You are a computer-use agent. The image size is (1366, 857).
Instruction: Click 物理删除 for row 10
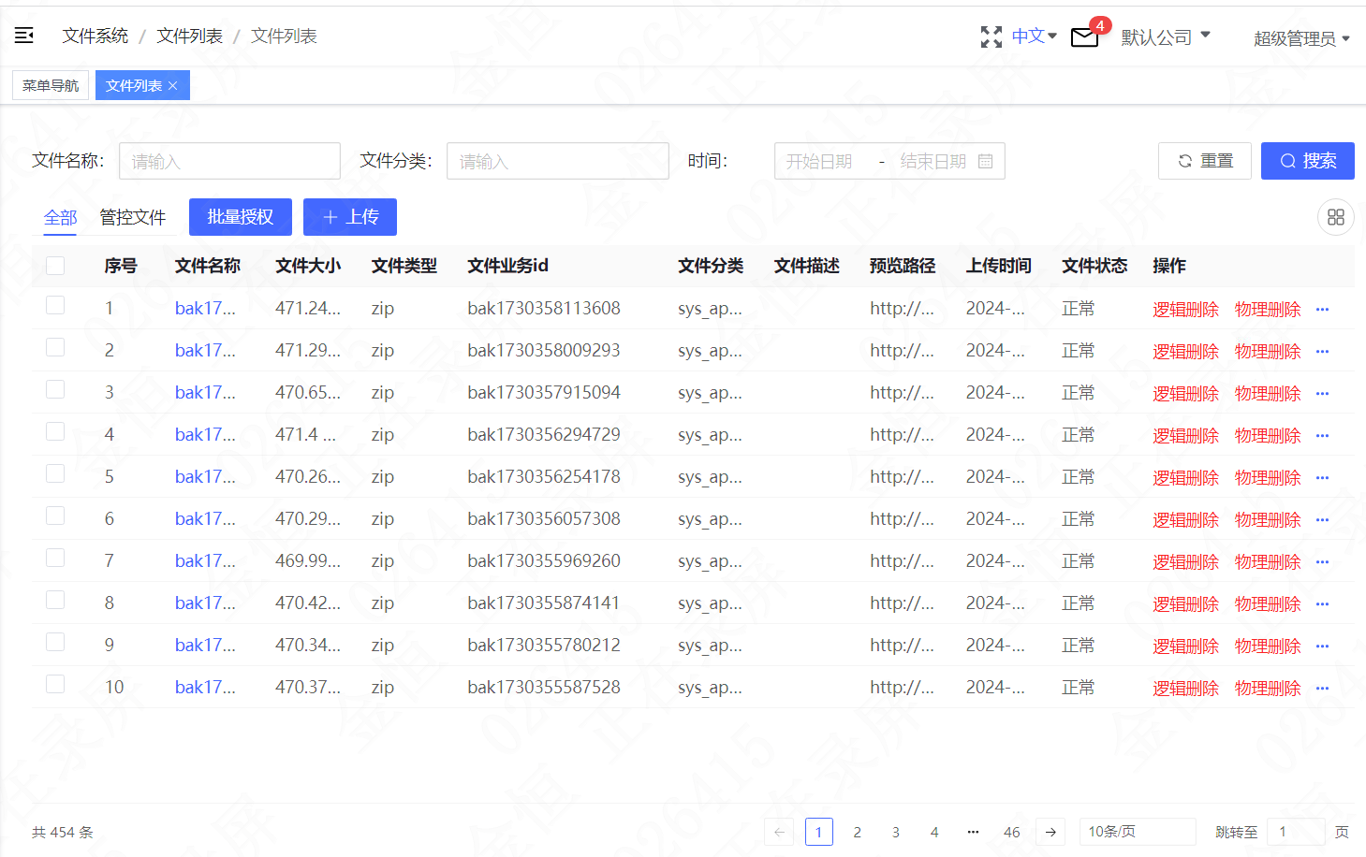click(1268, 689)
